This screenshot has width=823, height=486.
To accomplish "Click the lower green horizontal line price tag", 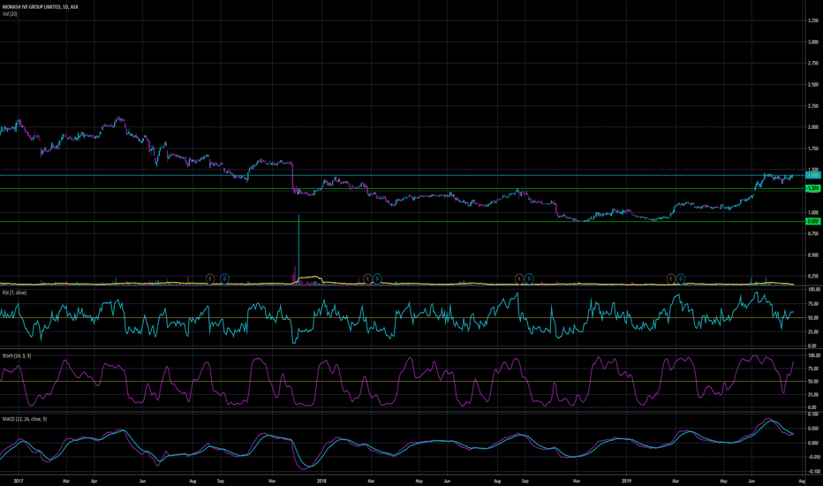I will pyautogui.click(x=813, y=222).
